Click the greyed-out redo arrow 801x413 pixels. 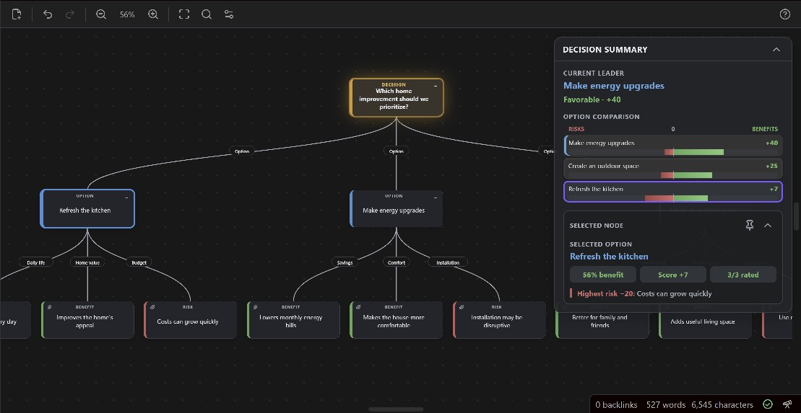coord(70,14)
